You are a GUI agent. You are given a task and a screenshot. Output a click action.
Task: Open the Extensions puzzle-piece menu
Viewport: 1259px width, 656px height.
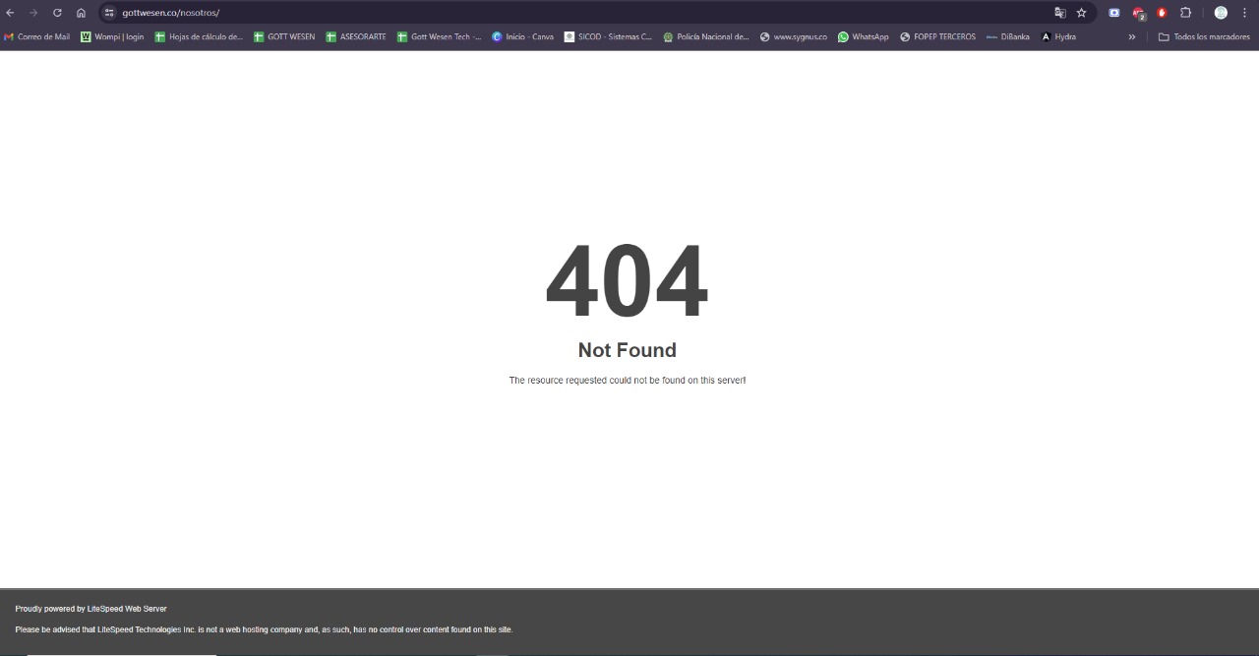(x=1185, y=13)
